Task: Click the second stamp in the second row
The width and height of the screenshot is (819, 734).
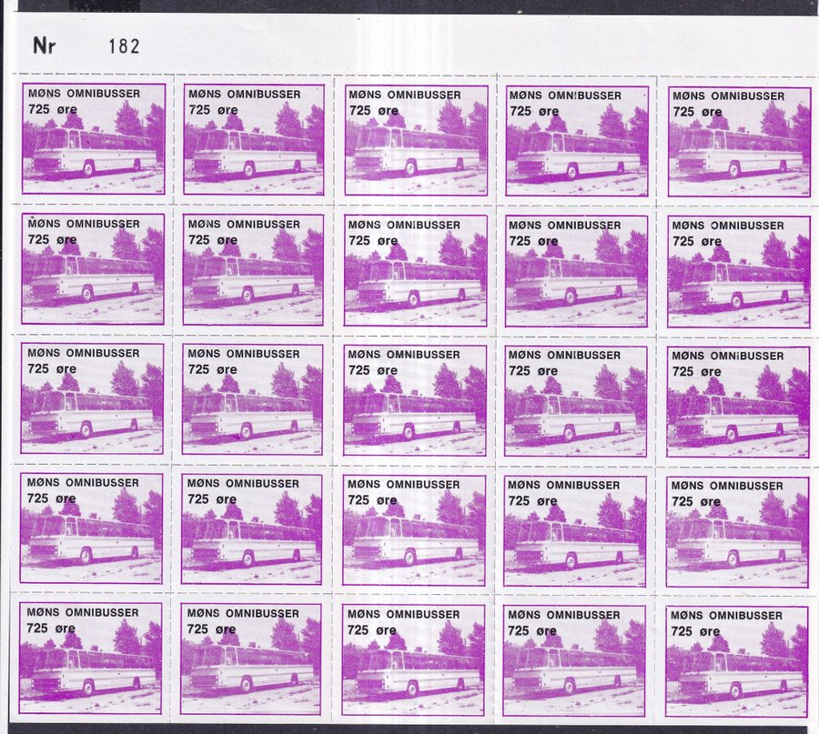Action: (254, 269)
